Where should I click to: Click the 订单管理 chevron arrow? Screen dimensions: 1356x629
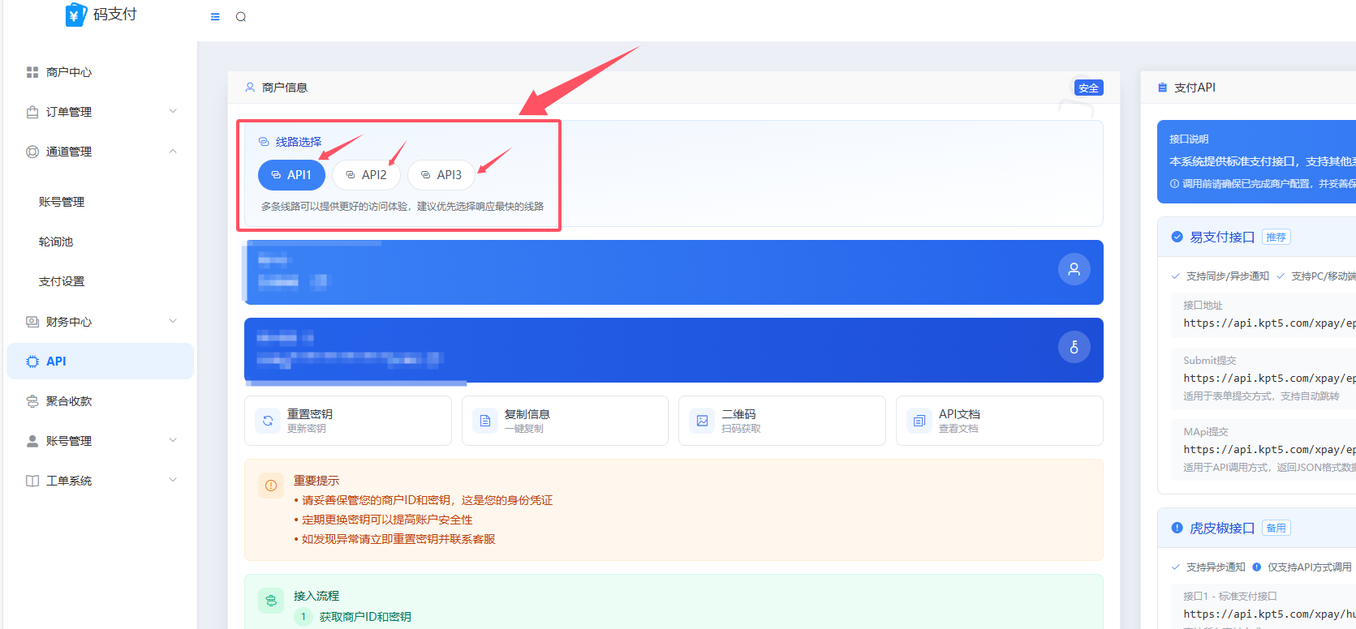coord(173,111)
